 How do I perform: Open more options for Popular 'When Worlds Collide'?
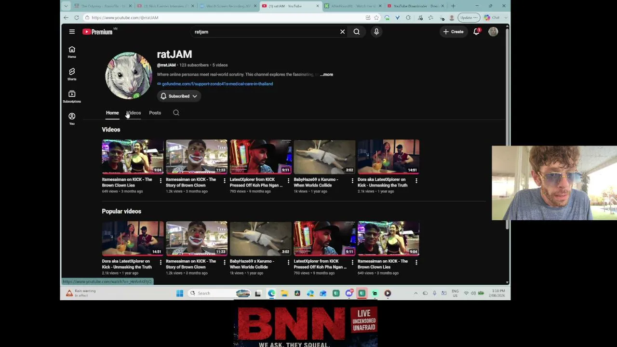[289, 263]
